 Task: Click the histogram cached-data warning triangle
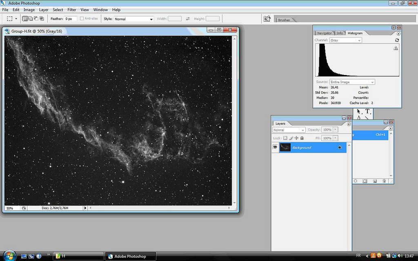[x=395, y=48]
